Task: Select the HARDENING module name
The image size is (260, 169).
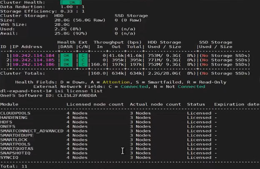Action: [13, 118]
